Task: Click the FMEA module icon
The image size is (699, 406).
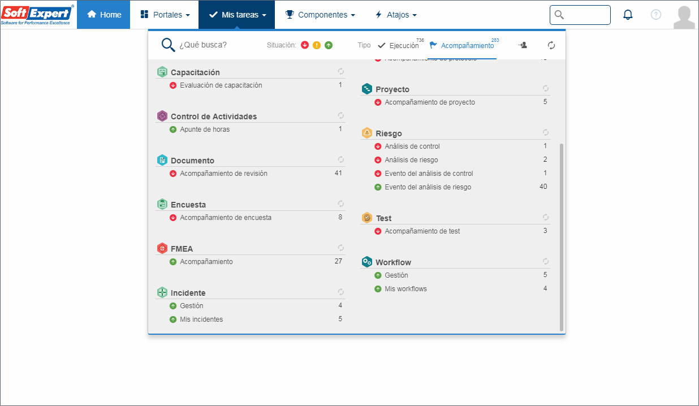Action: coord(162,248)
